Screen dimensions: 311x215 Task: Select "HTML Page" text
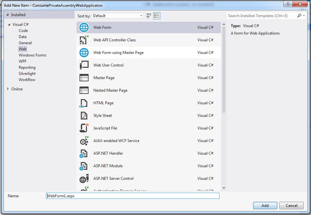click(x=103, y=103)
